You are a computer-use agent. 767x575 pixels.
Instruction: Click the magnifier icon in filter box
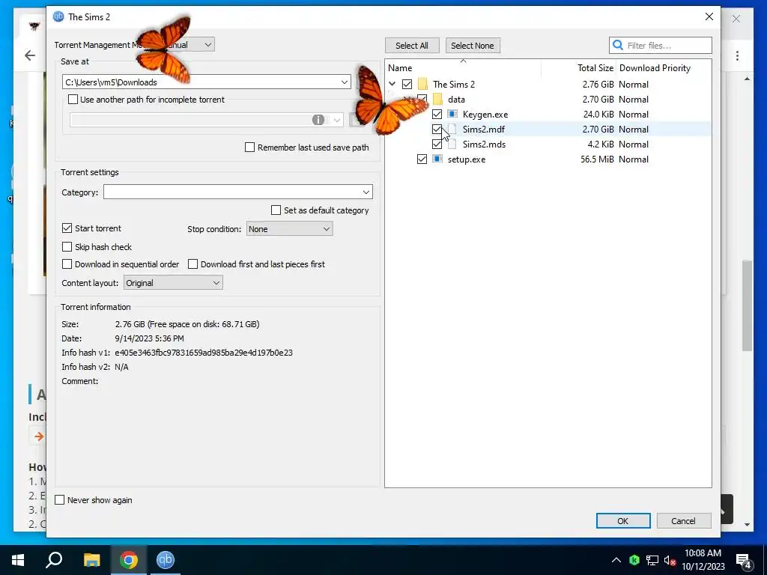tap(618, 45)
